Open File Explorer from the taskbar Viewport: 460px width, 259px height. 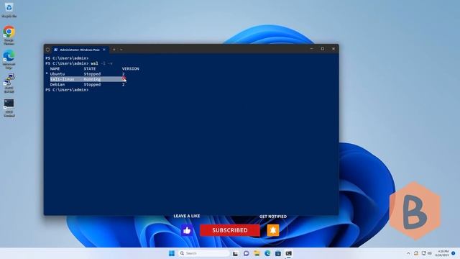click(x=257, y=253)
